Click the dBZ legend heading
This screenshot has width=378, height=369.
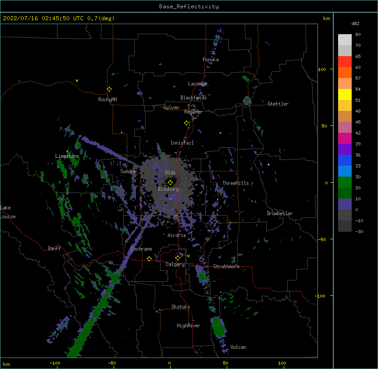click(355, 24)
